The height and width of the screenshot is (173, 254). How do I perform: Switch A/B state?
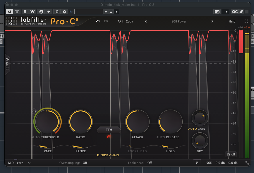pyautogui.click(x=120, y=21)
